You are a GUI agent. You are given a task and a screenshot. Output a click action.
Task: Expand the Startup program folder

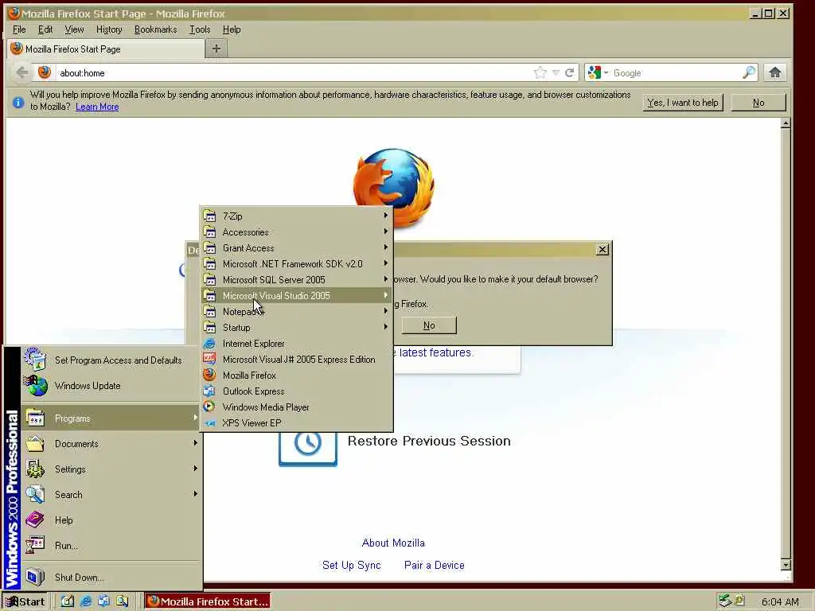pyautogui.click(x=296, y=327)
